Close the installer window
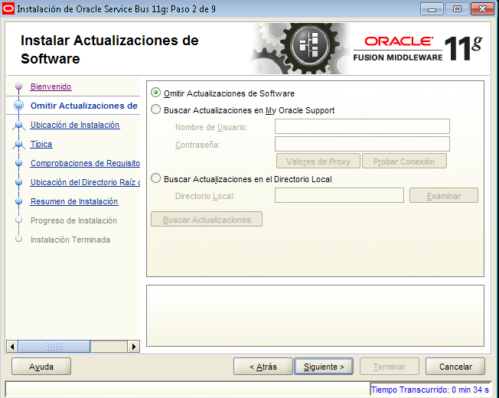 [x=482, y=9]
